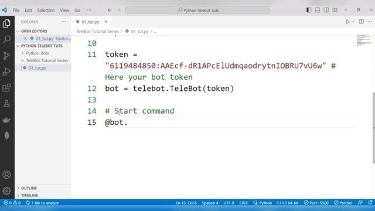Viewport: 375px width, 211px height.
Task: Open the File menu
Action: [16, 10]
